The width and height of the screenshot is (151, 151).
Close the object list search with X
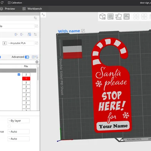37,62
